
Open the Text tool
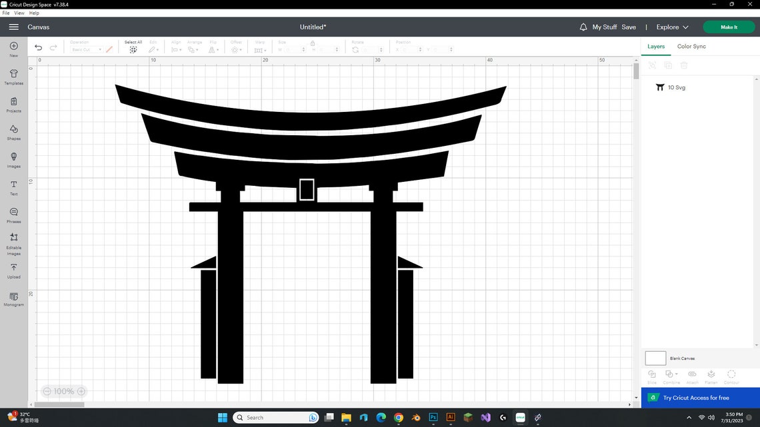[x=13, y=187]
